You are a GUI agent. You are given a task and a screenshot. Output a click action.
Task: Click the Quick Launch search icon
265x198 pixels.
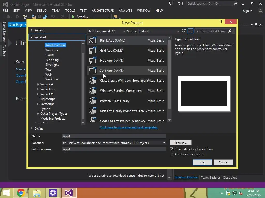pos(235,3)
